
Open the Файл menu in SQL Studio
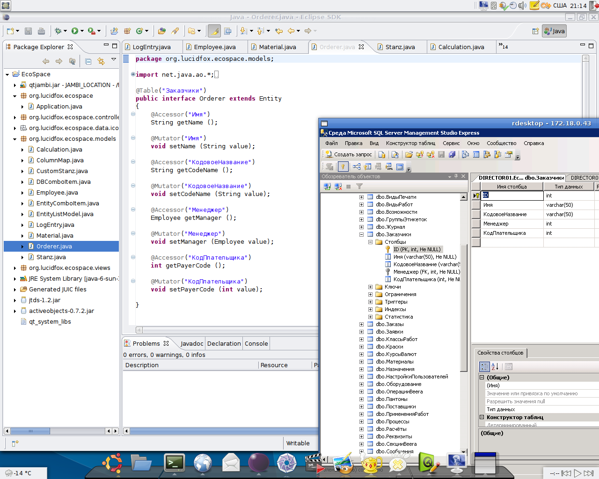pyautogui.click(x=331, y=143)
